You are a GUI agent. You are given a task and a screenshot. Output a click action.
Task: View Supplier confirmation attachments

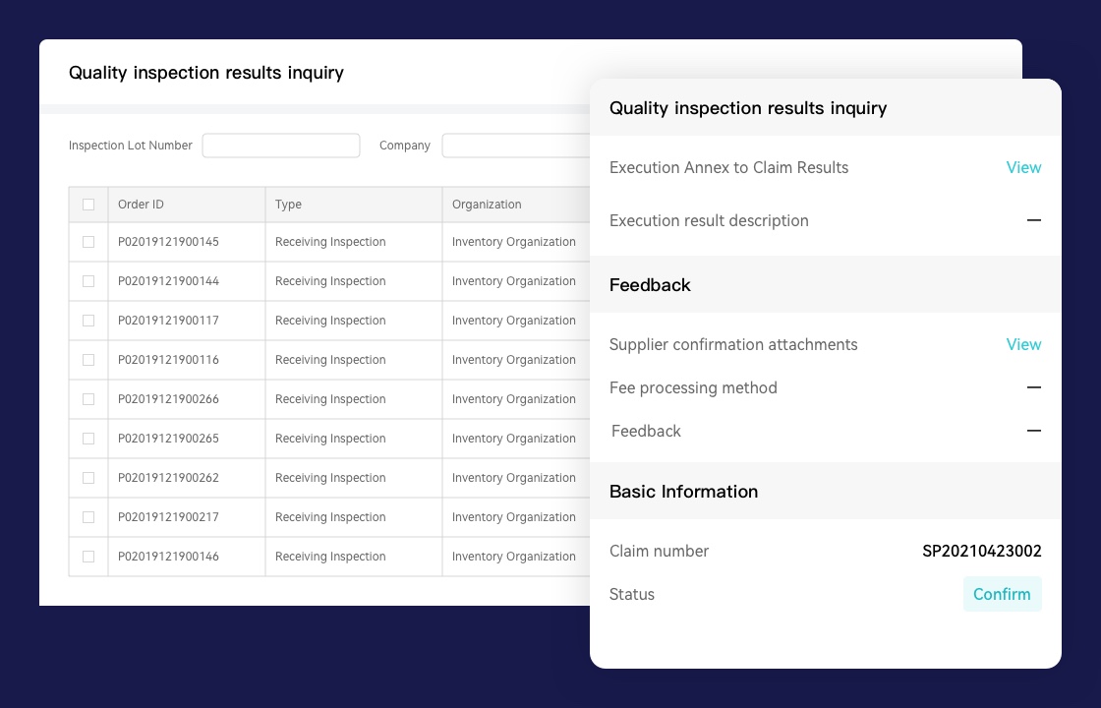[x=1023, y=344]
